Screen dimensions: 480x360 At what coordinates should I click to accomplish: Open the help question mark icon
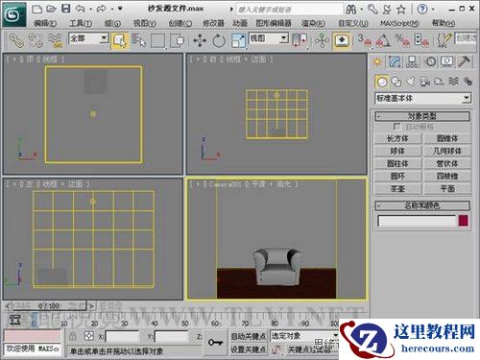pyautogui.click(x=422, y=9)
